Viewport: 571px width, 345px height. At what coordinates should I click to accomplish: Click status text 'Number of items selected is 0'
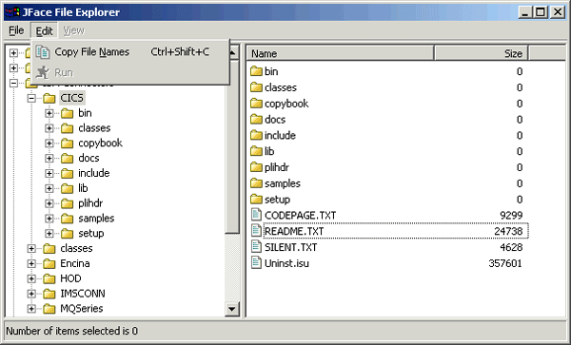coord(72,331)
